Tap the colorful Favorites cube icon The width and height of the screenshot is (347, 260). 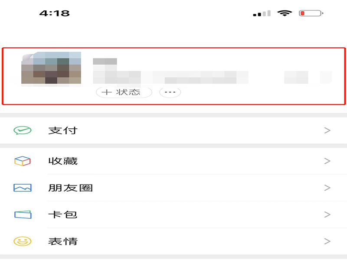coord(23,161)
